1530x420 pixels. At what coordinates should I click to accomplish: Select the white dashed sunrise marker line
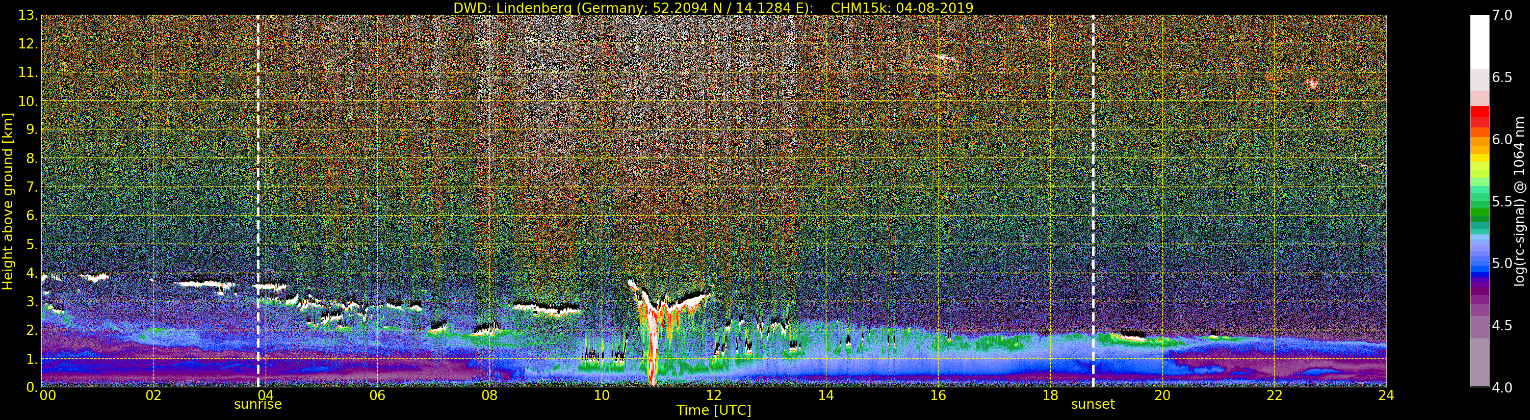pyautogui.click(x=258, y=201)
